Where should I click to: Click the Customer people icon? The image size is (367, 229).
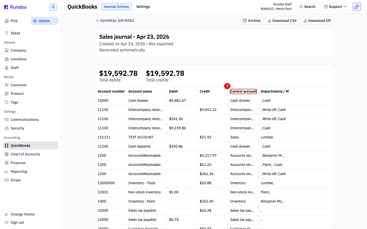[7, 85]
